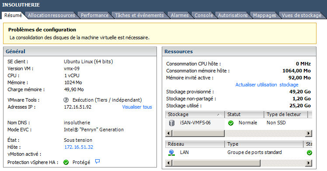This screenshot has height=171, width=327.
Task: Click the 1024 Mo memory value
Action: [73, 82]
